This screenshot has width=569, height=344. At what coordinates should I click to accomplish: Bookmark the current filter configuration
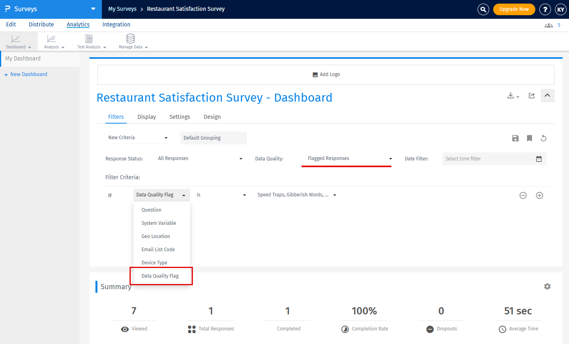(529, 138)
